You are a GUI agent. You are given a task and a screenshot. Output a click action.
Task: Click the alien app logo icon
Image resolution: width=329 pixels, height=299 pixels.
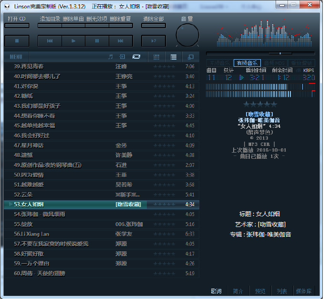pyautogui.click(x=7, y=7)
